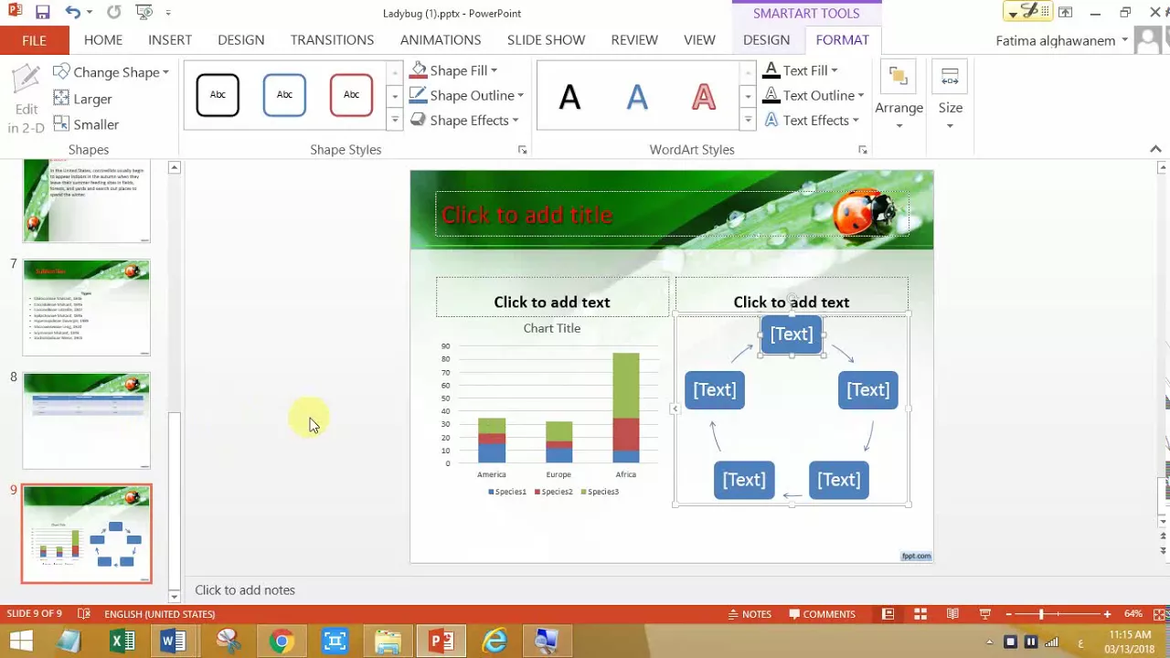The height and width of the screenshot is (658, 1170).
Task: Switch to Reading View
Action: (952, 614)
